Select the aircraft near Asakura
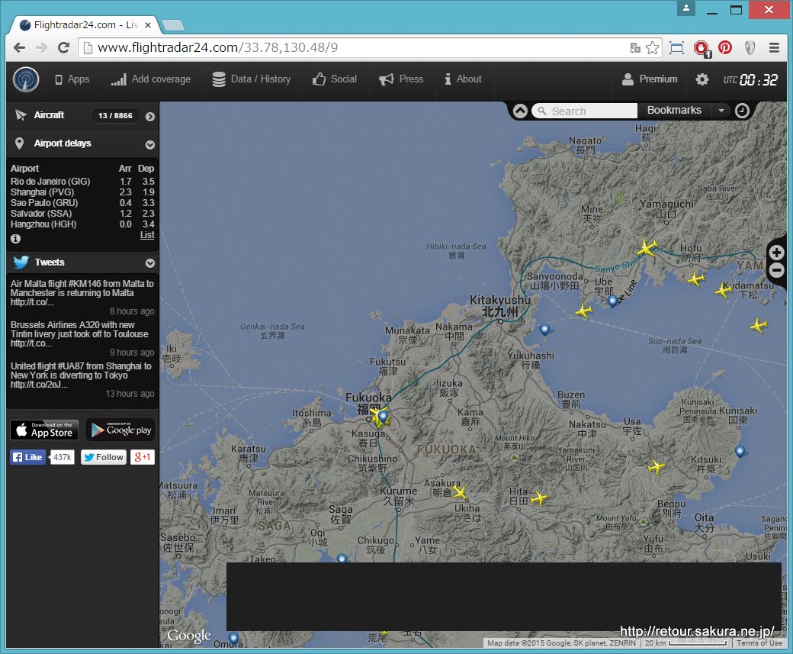Image resolution: width=793 pixels, height=654 pixels. [x=460, y=492]
